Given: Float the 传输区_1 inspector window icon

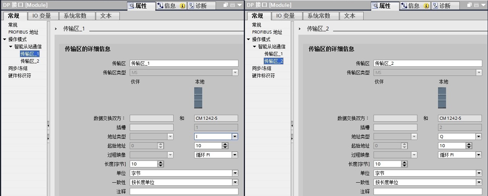Looking at the screenshot, I should 225,5.
